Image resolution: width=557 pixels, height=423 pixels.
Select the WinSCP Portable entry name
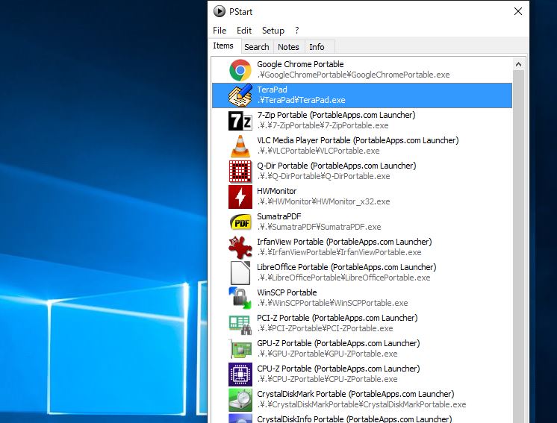pyautogui.click(x=287, y=292)
